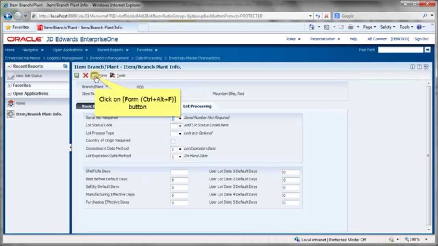This screenshot has width=438, height=246.
Task: Open the IE Page menu
Action: [370, 27]
